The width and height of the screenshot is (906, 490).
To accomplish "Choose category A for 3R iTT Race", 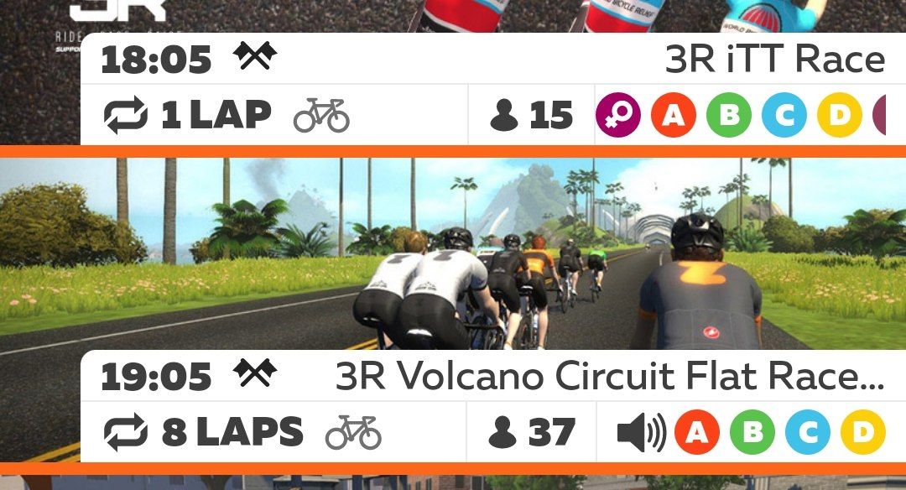I will (x=673, y=115).
